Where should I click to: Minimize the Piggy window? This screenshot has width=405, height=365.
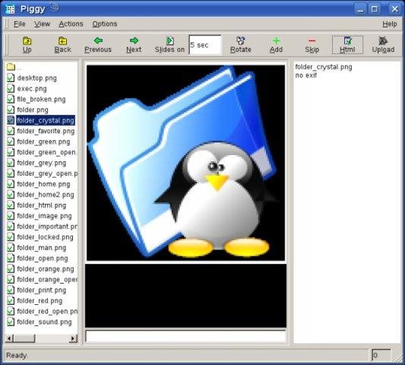360,9
